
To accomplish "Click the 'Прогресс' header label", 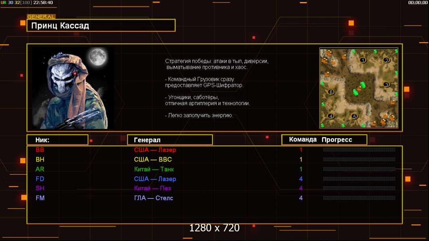I will point(337,139).
